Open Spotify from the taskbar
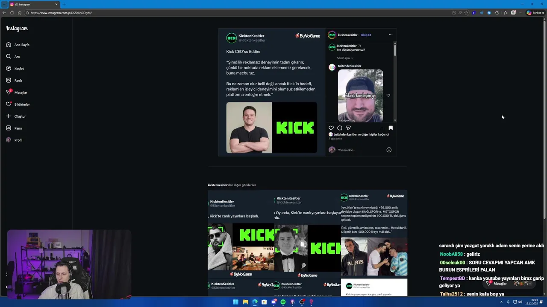This screenshot has height=307, width=547. pos(283,302)
